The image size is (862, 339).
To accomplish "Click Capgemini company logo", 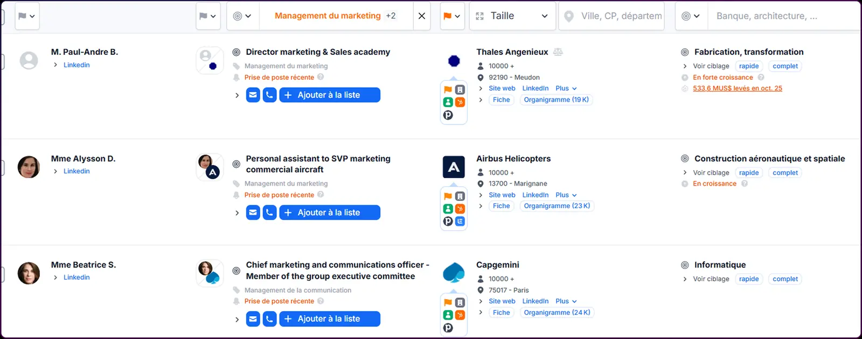I will pyautogui.click(x=454, y=273).
